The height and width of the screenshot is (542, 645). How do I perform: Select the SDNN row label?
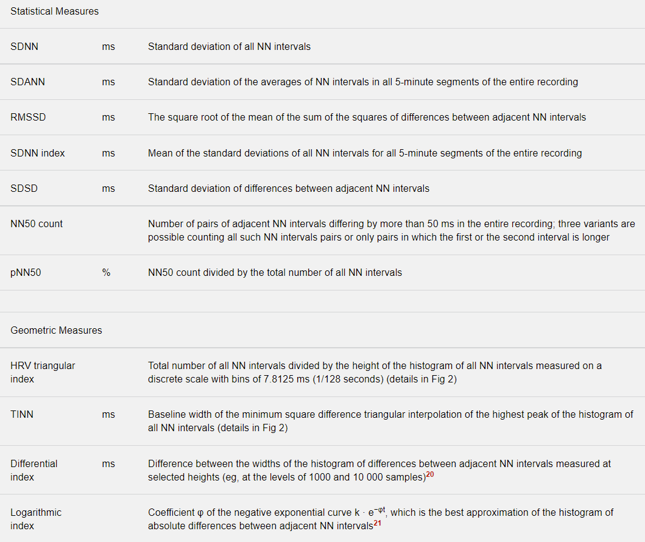(24, 46)
